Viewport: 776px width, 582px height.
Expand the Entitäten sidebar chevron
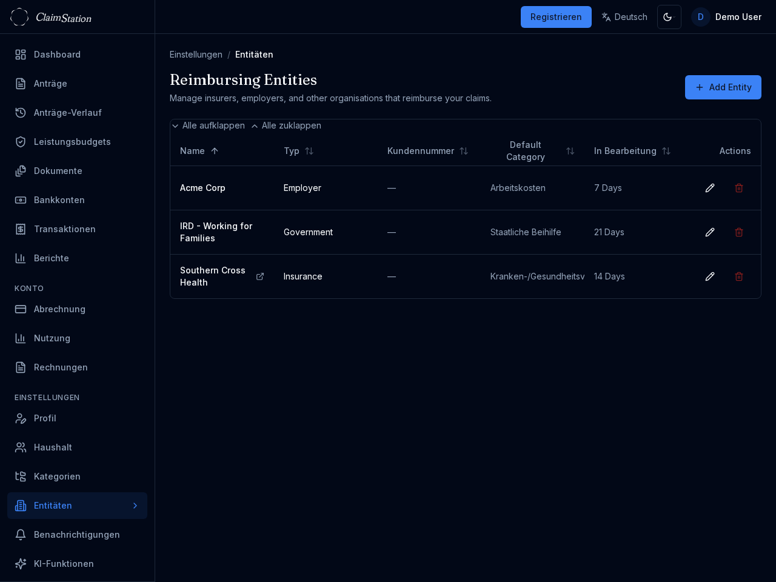[135, 506]
